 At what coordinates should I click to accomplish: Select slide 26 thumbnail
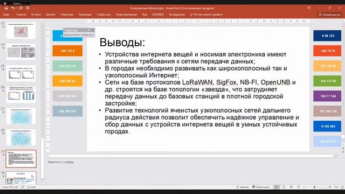pos(21,95)
